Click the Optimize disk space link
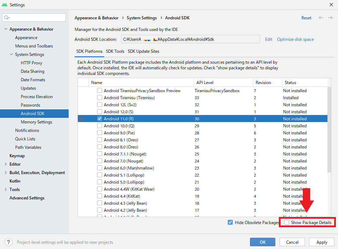 click(295, 39)
